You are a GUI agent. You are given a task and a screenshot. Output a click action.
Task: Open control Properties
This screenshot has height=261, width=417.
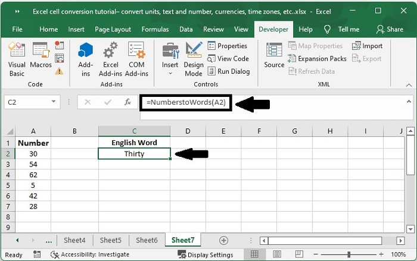[x=228, y=46]
